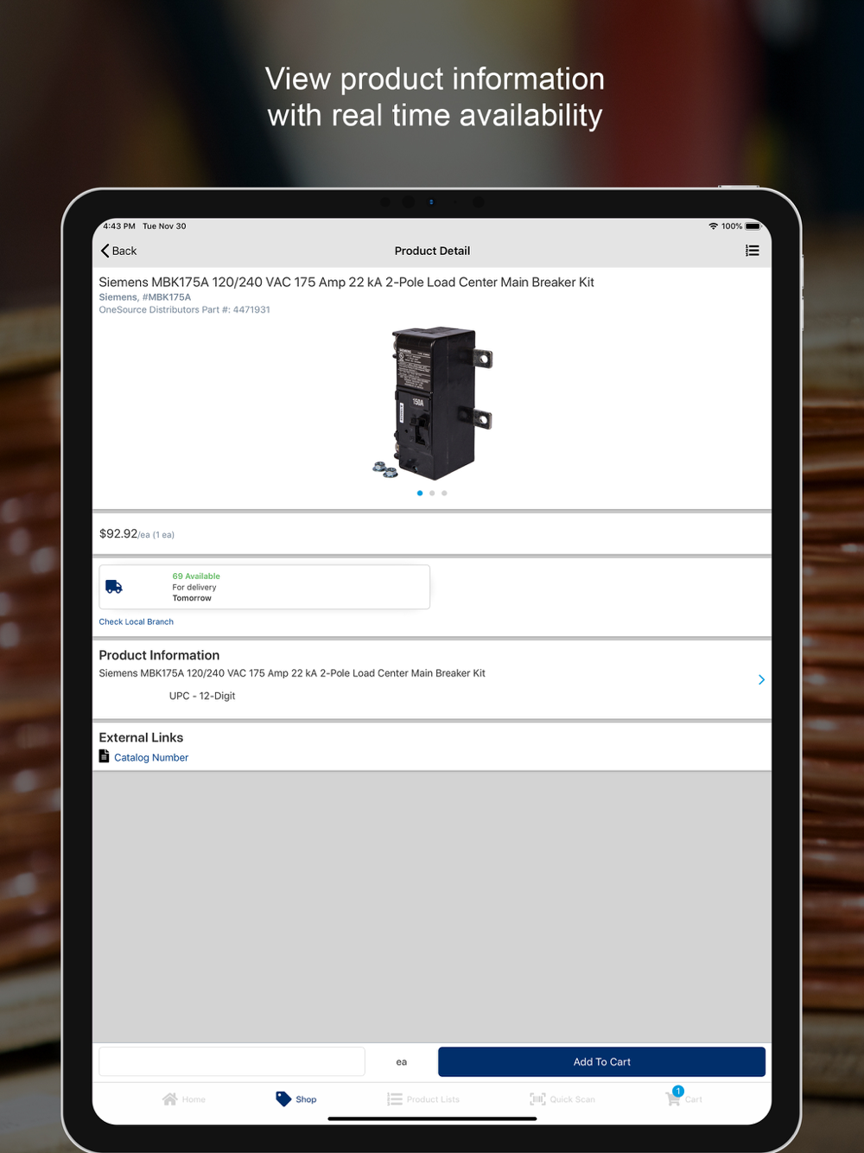Tap the External Links heading
Viewport: 864px width, 1153px height.
pos(141,737)
